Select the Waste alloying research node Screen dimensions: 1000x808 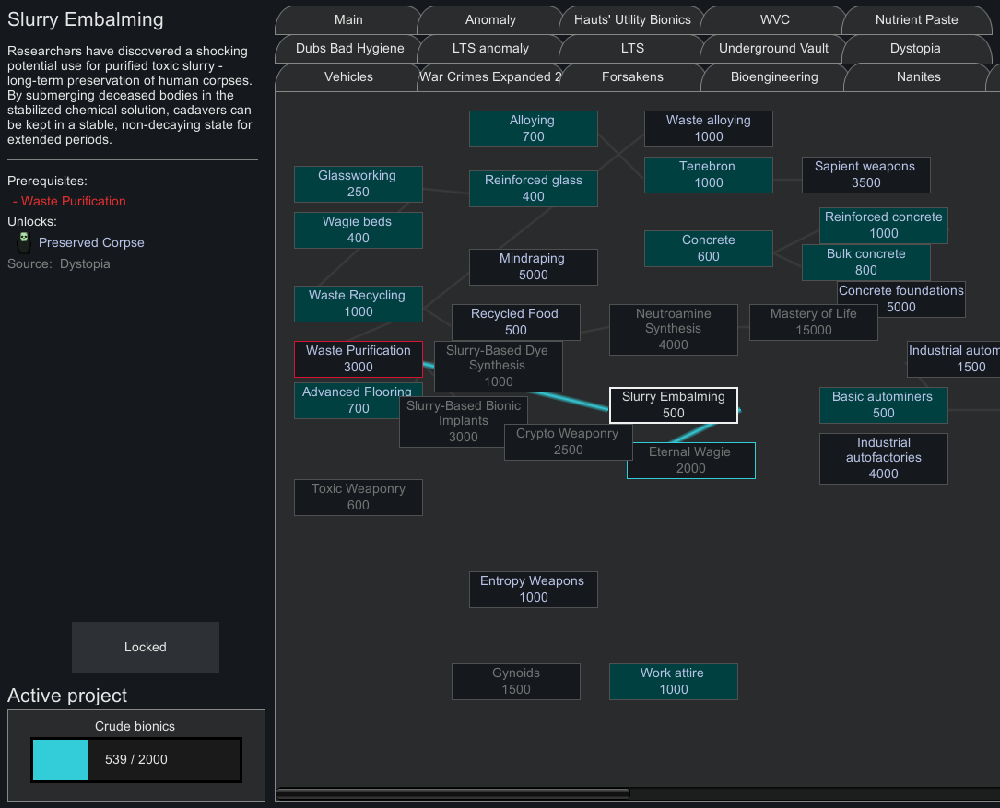click(708, 128)
